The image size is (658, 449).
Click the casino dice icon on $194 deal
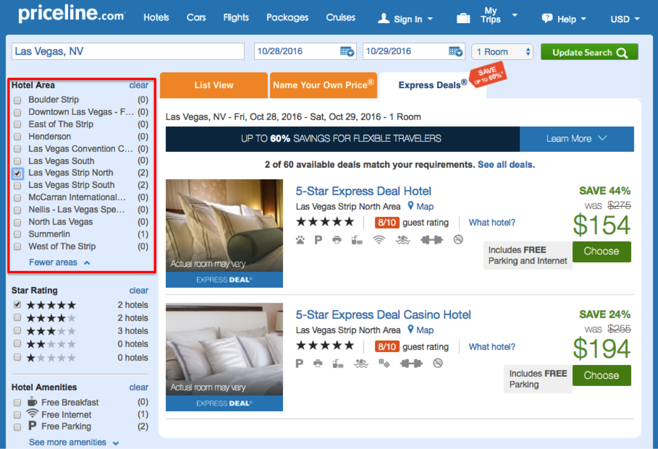coord(384,363)
